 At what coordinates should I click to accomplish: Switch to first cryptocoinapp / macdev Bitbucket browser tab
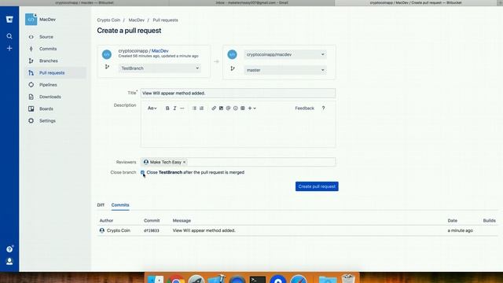pyautogui.click(x=84, y=2)
